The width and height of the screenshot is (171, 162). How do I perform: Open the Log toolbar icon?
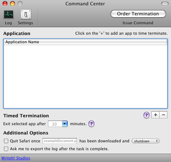(9, 14)
